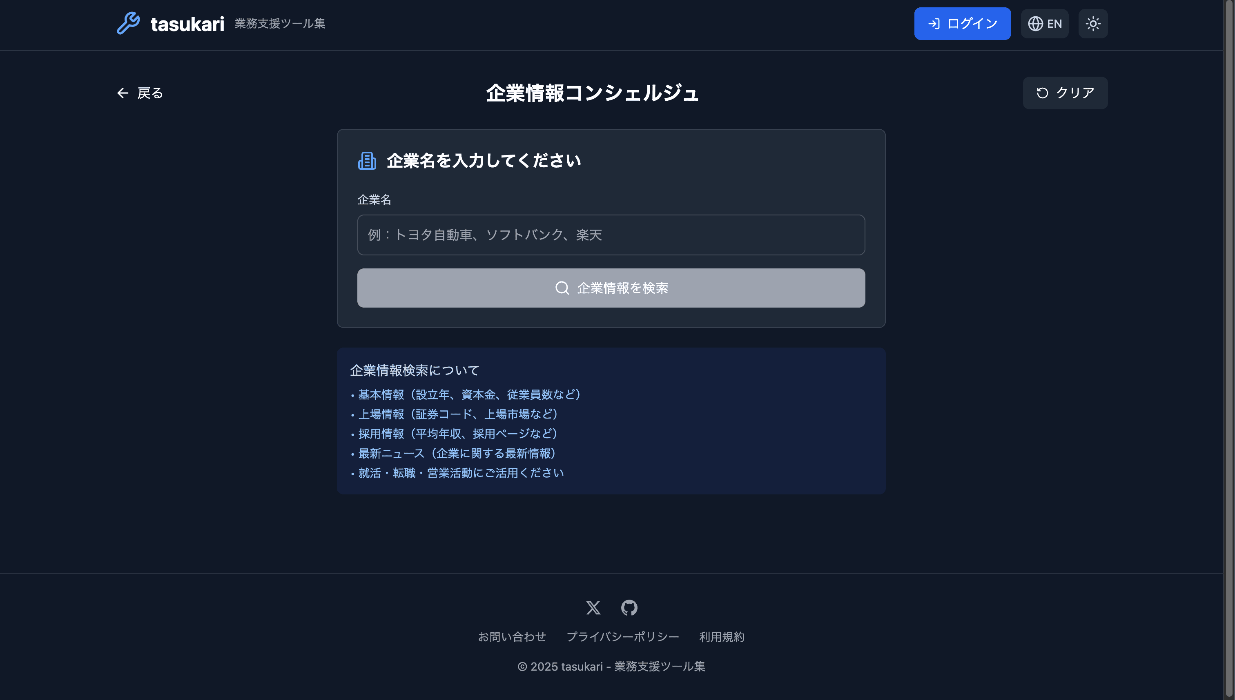Click the blue building icon above the form
1235x700 pixels.
[367, 161]
